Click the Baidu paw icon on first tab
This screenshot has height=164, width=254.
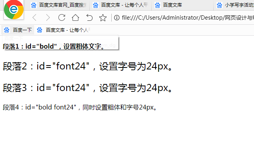[x=34, y=5]
